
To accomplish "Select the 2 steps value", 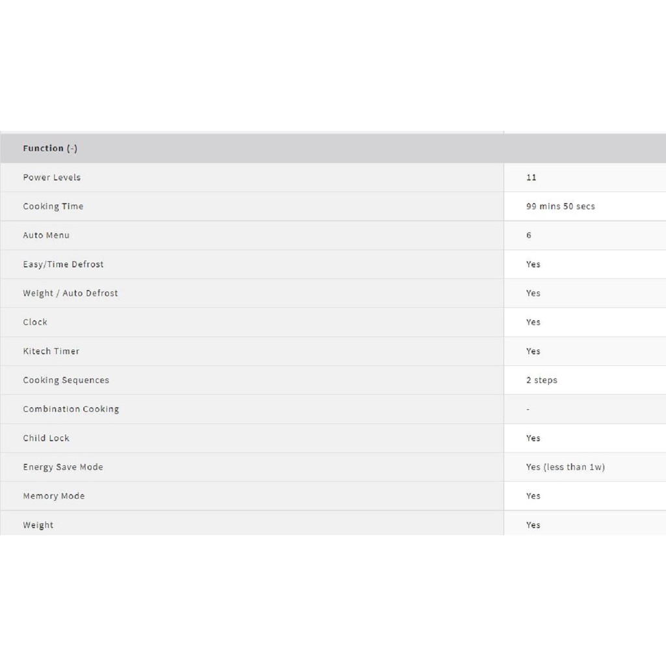I will 542,380.
